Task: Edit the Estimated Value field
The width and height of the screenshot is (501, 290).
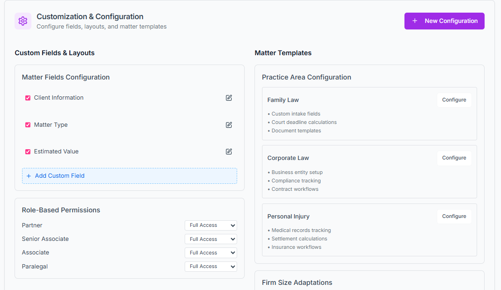Action: pyautogui.click(x=229, y=152)
